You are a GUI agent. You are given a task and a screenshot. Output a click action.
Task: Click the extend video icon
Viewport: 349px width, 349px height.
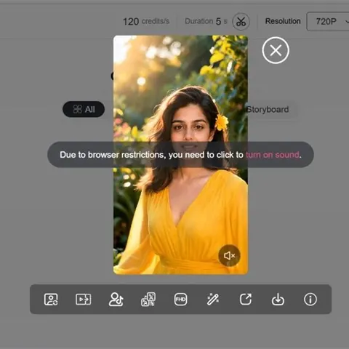coord(84,300)
